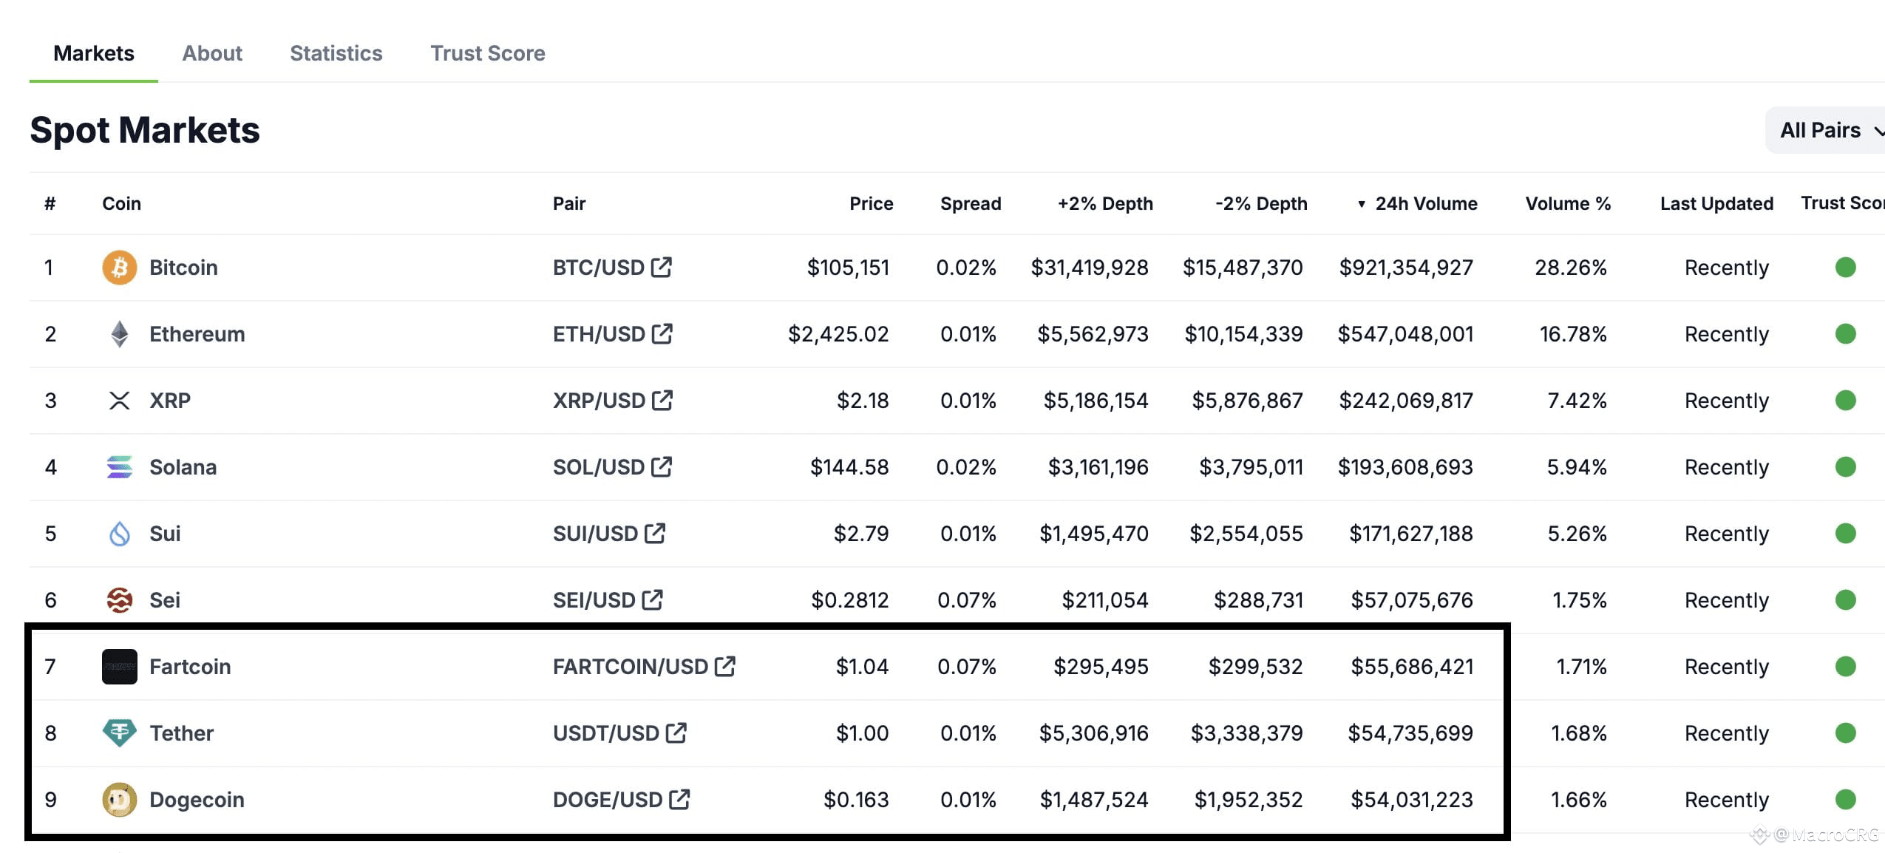1885x853 pixels.
Task: Switch to the About tab
Action: pyautogui.click(x=212, y=53)
